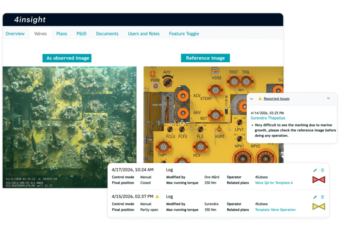Click the PARK valve on reference image
Screen dimensions: 344x232
[155, 86]
